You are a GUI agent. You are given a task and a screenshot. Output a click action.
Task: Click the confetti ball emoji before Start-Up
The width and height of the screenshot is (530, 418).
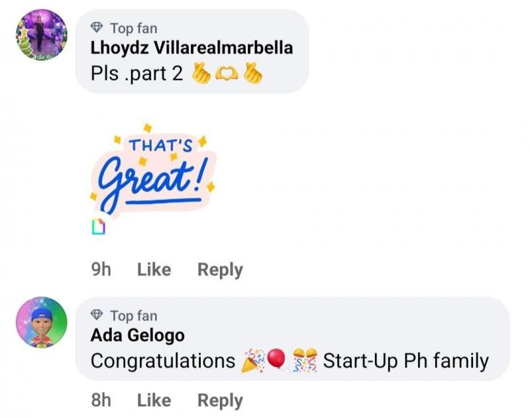pos(305,362)
